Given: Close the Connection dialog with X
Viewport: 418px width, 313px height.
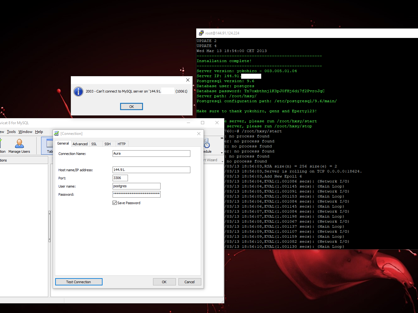Looking at the screenshot, I should coord(198,134).
